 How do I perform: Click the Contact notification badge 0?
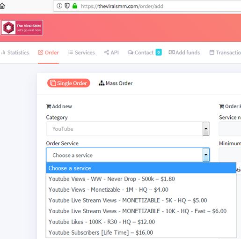(159, 52)
